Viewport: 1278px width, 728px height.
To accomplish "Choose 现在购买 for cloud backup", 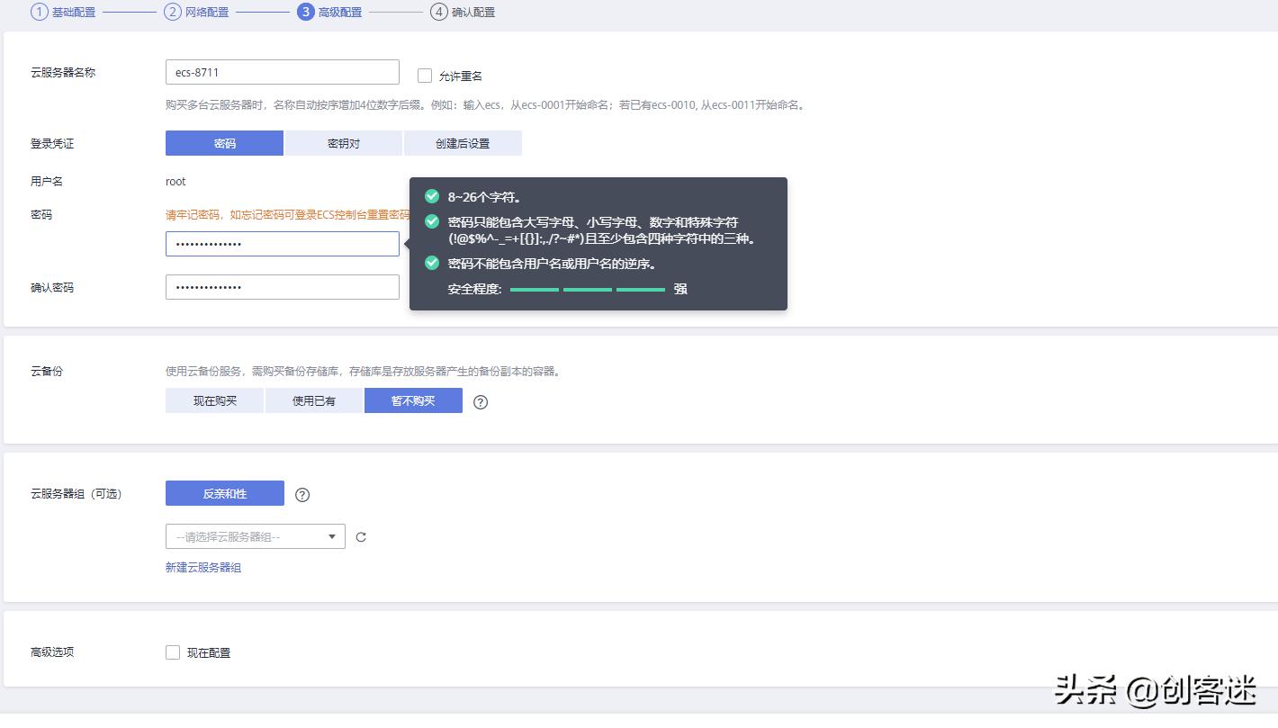I will click(x=213, y=400).
